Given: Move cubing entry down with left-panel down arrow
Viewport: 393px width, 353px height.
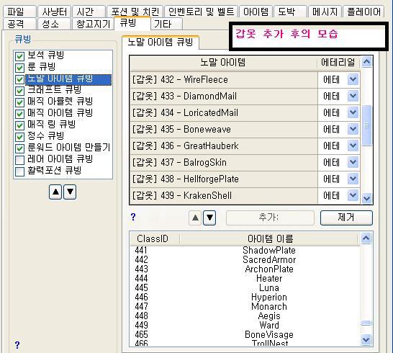Looking at the screenshot, I should (x=70, y=192).
